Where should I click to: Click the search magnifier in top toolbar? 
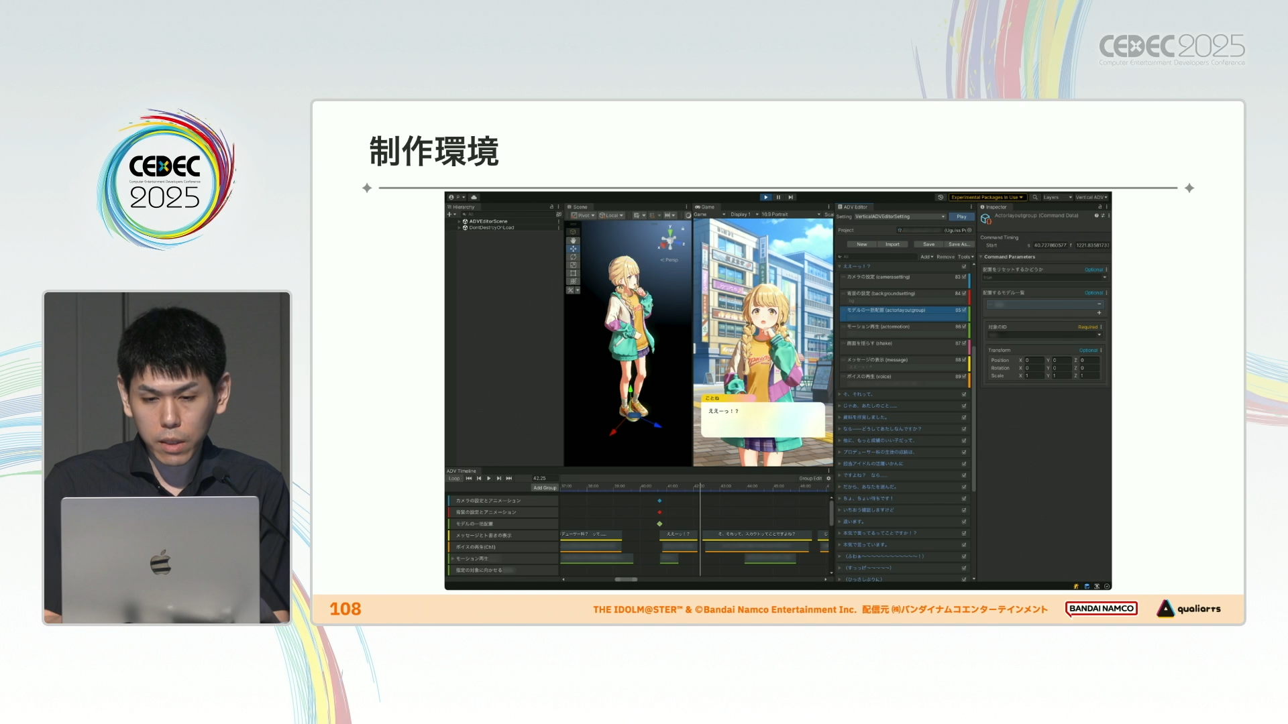(x=1035, y=197)
